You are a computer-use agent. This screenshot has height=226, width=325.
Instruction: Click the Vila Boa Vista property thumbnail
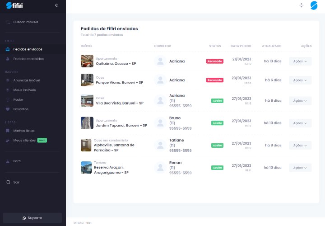point(87,100)
